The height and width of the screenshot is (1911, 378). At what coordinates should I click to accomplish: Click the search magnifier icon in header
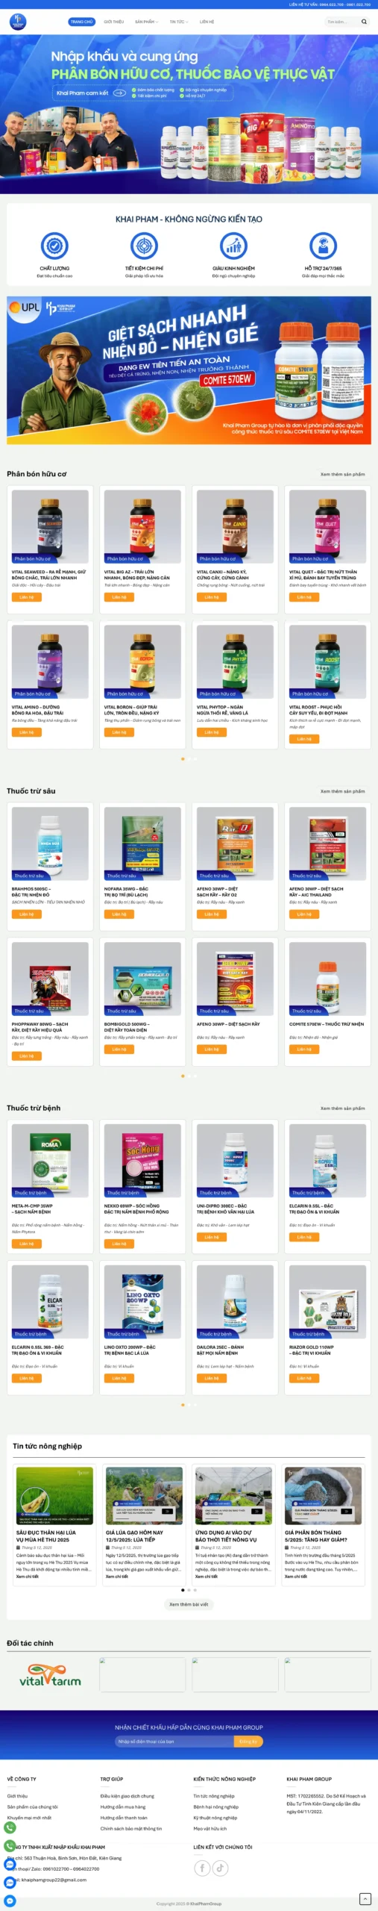[x=364, y=22]
